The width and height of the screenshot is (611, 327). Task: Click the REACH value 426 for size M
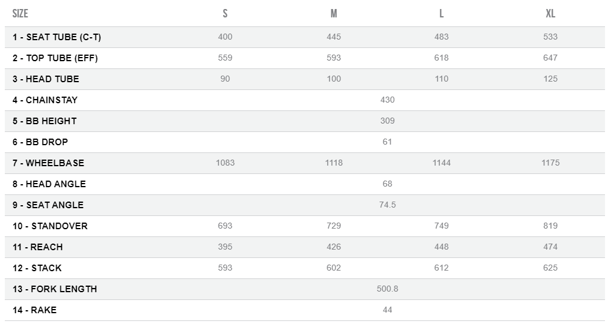click(x=334, y=247)
